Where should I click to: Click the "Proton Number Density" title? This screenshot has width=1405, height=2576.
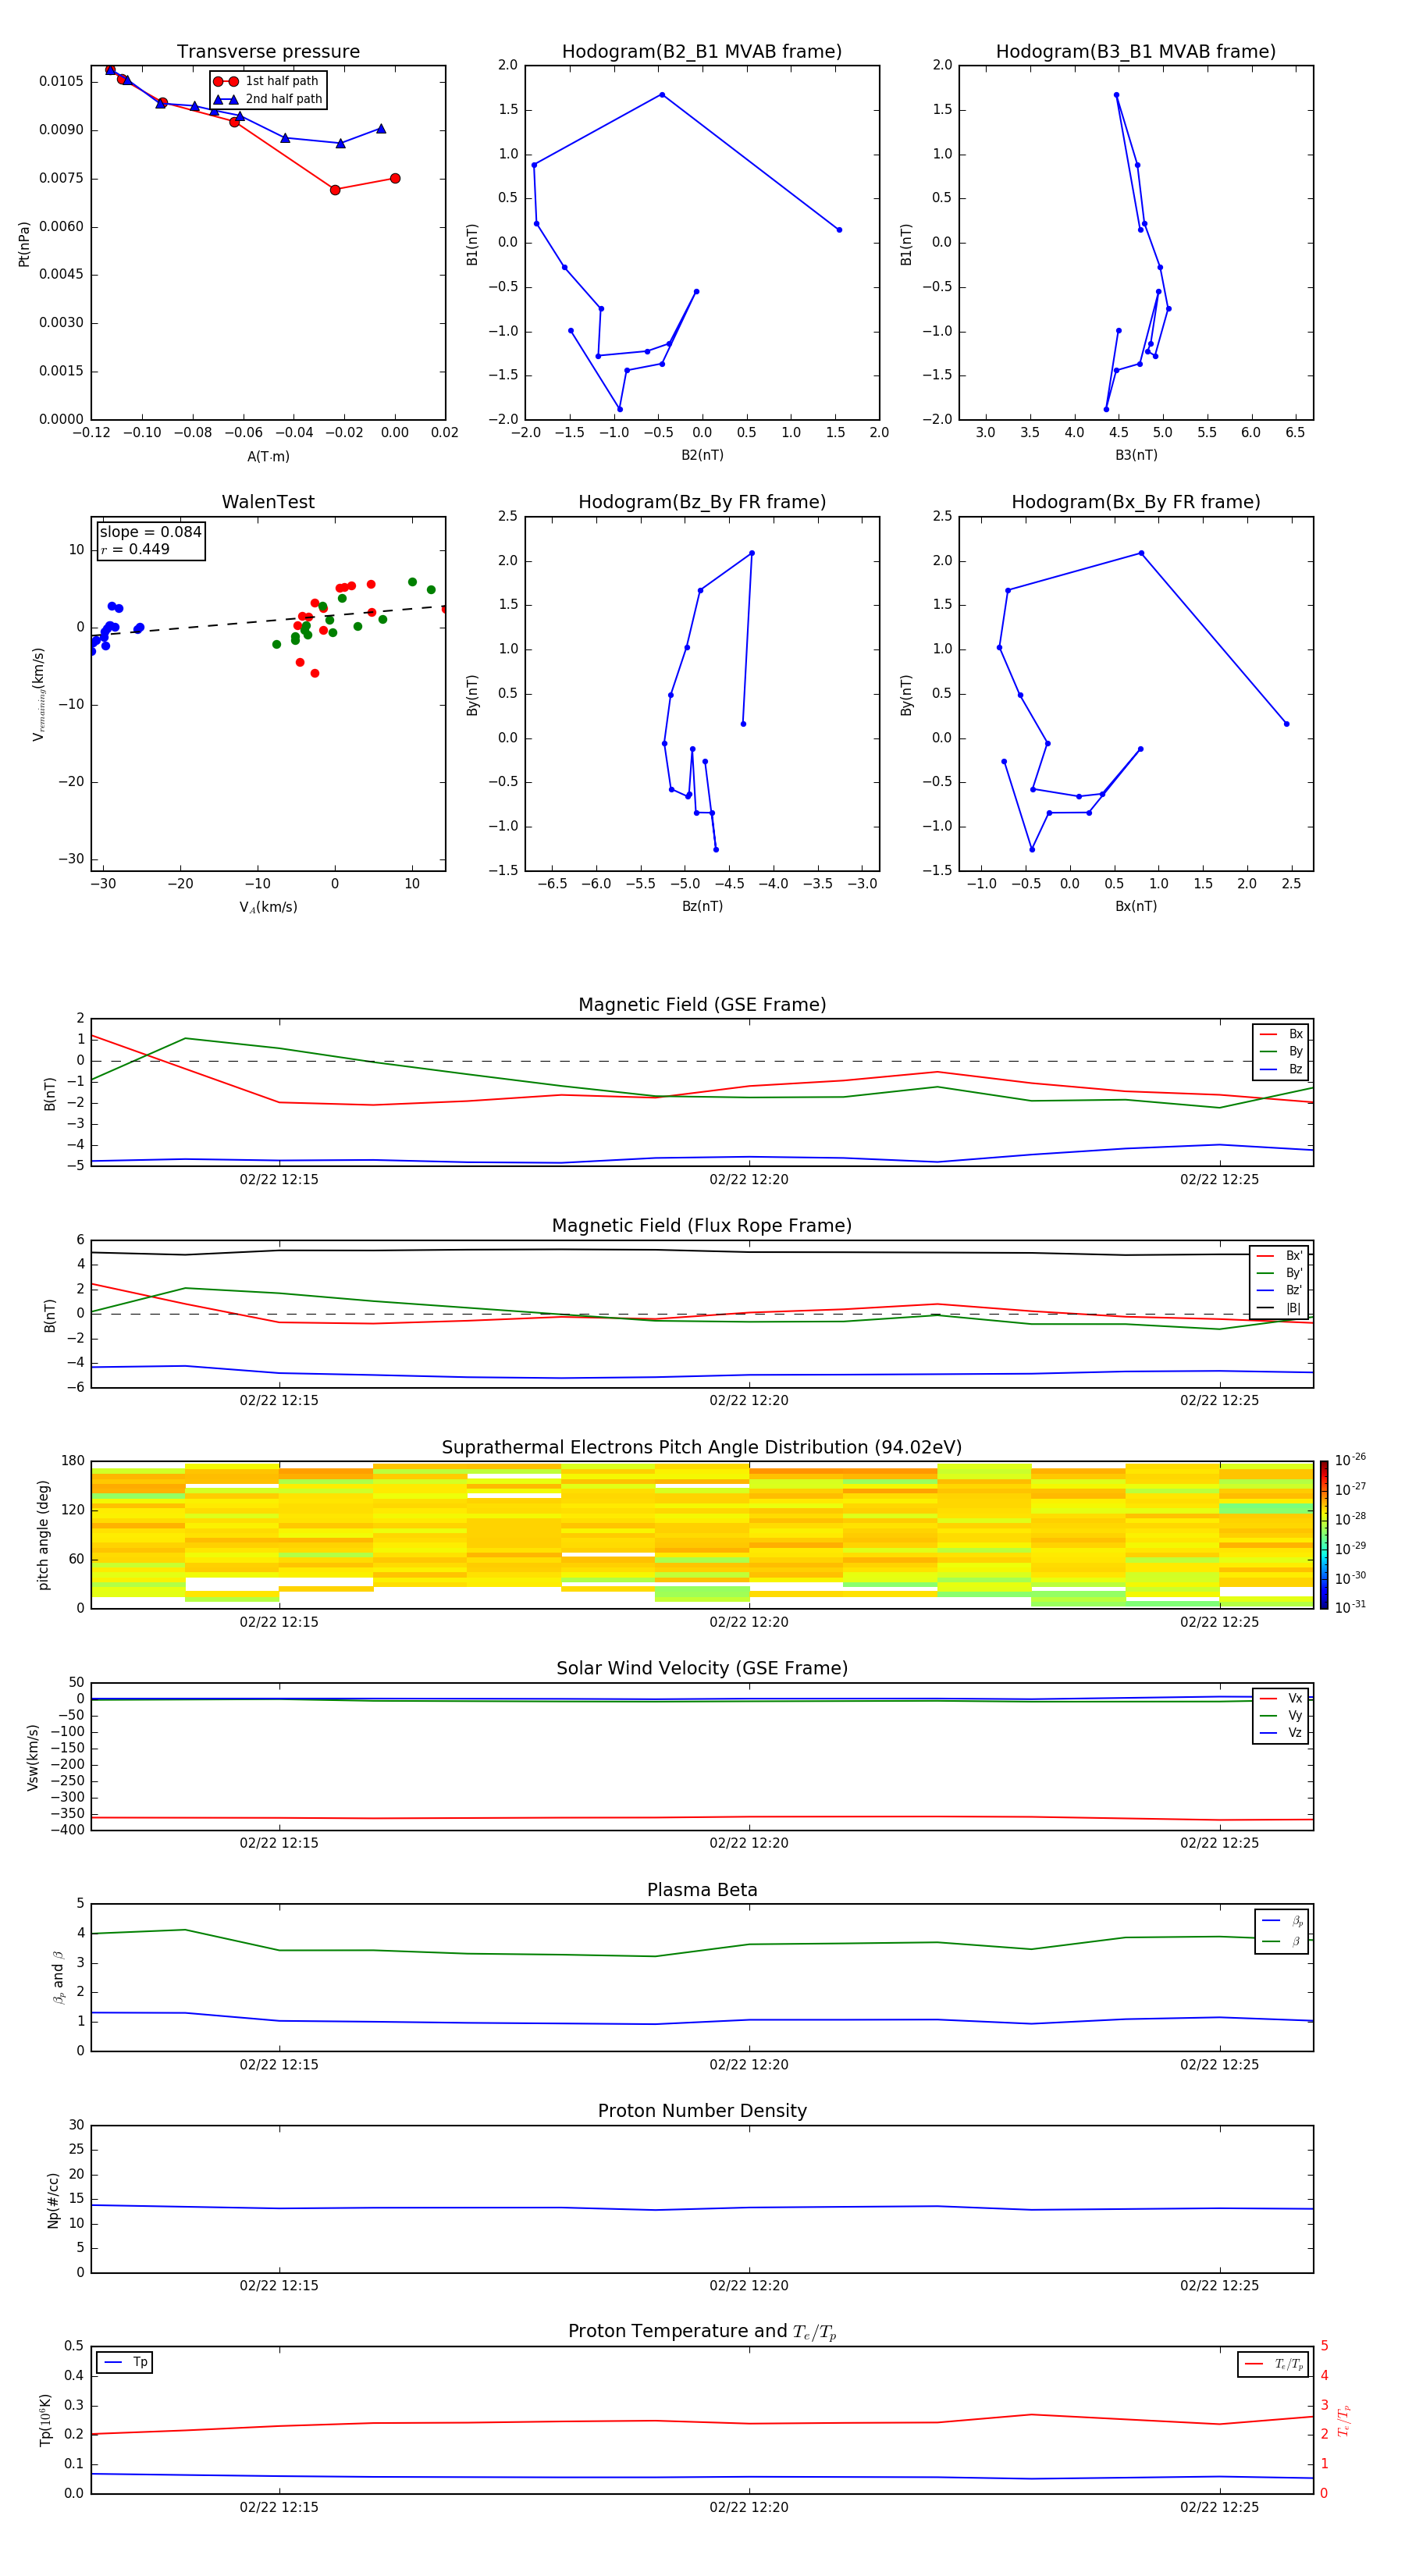click(x=702, y=2111)
